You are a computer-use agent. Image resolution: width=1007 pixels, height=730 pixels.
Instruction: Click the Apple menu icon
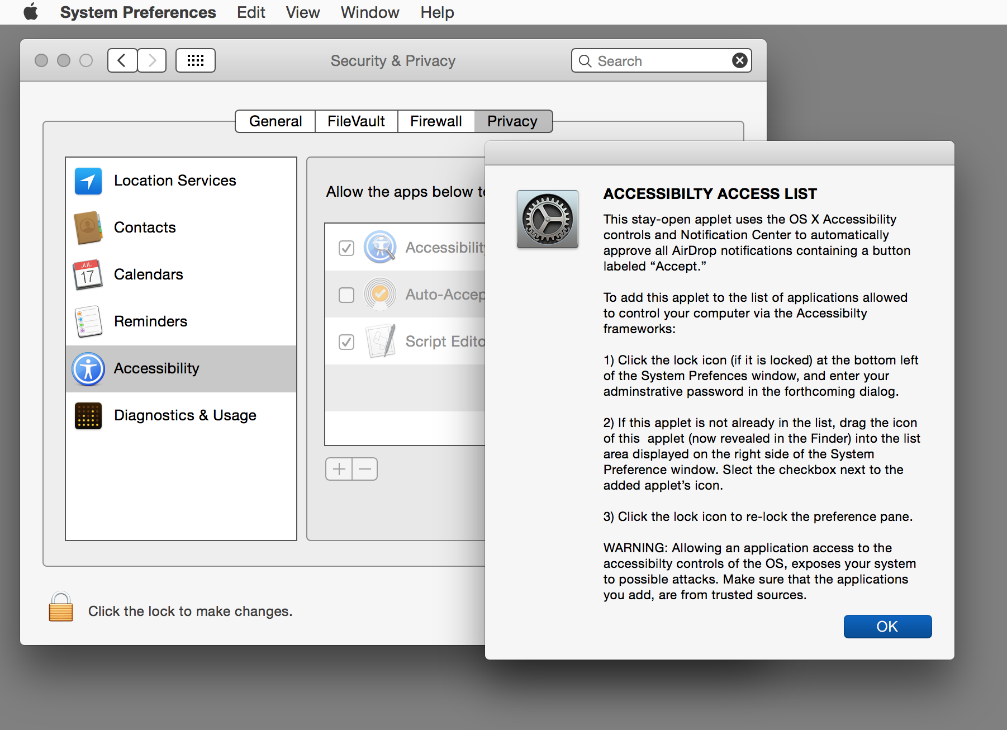31,12
